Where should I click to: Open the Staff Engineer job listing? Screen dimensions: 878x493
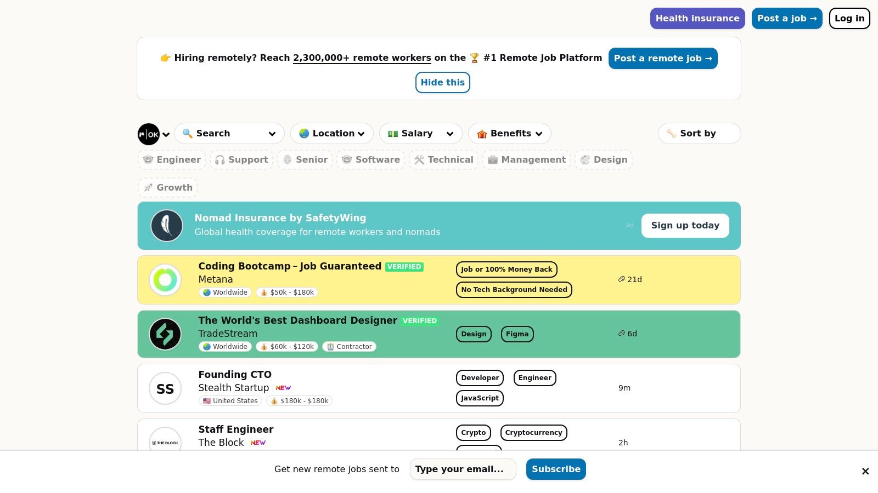pos(236,429)
